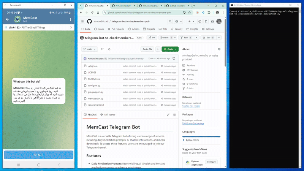304x171 pixels.
Task: Open the green Code dropdown
Action: 170,49
